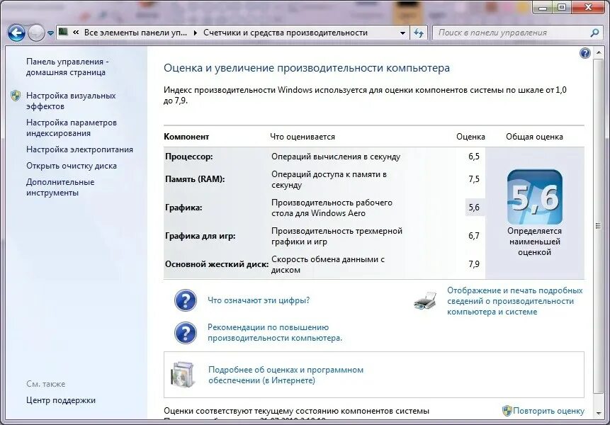Click the processor score 6,5
The width and height of the screenshot is (610, 425).
474,157
